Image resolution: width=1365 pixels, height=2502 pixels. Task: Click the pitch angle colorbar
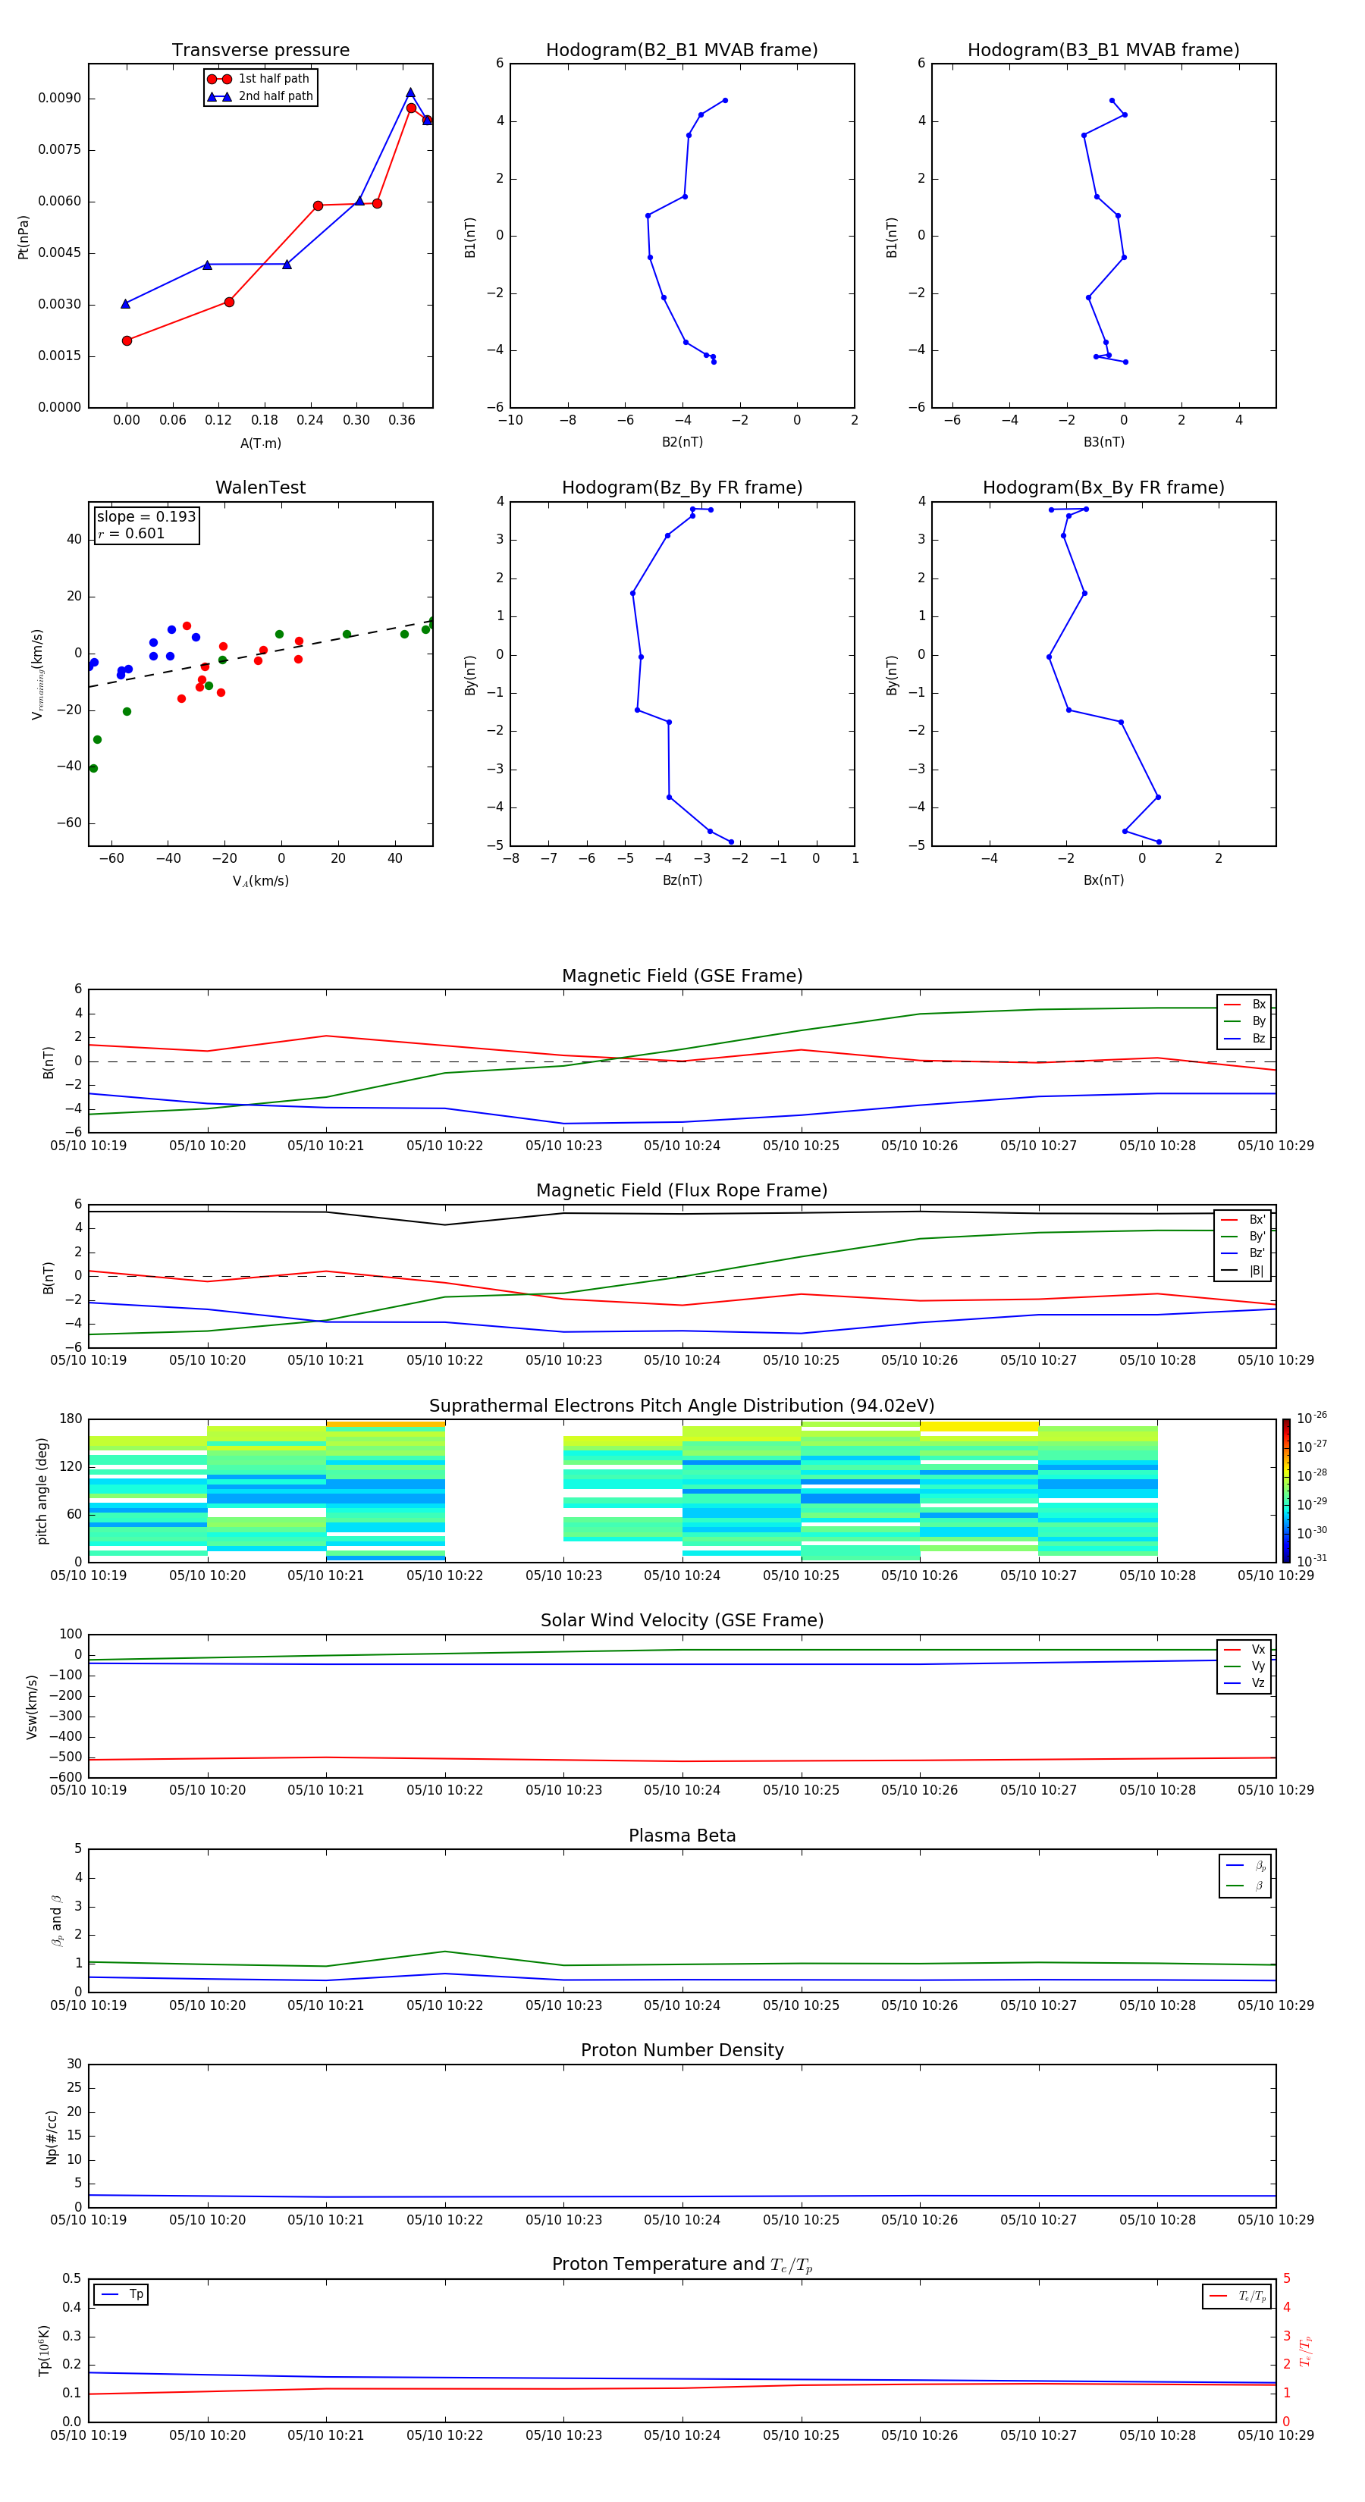click(1286, 1490)
